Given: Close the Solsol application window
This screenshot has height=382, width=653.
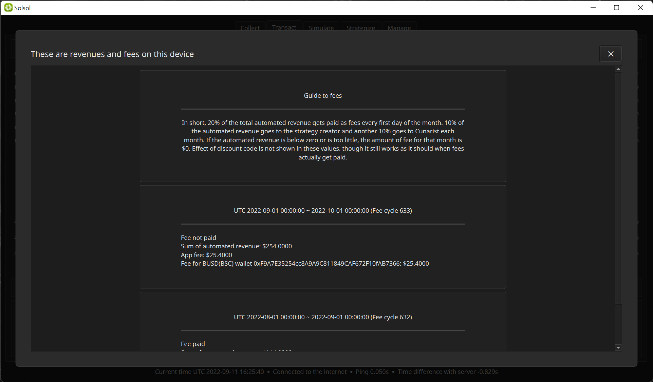Looking at the screenshot, I should point(640,7).
